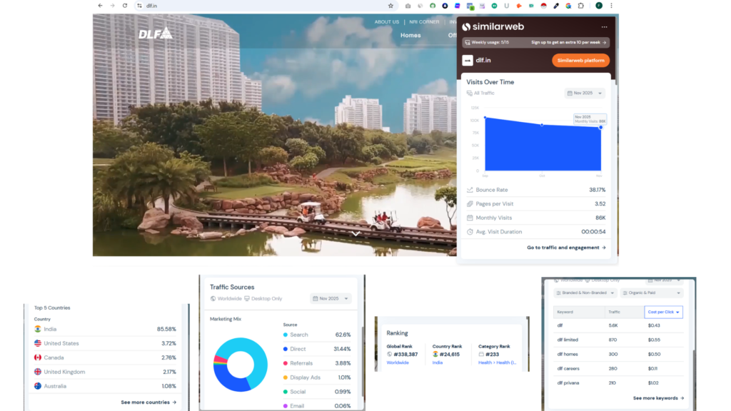Toggle the Branded & Non-Branded filter

pos(583,293)
